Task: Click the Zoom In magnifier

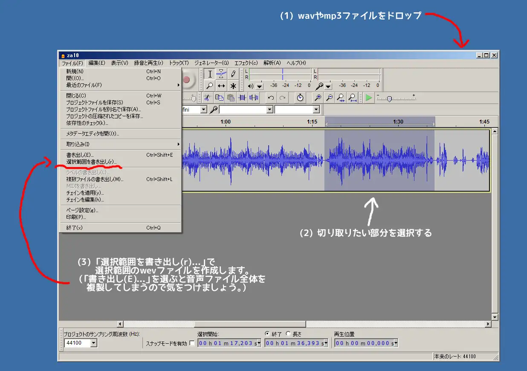Action: point(318,98)
